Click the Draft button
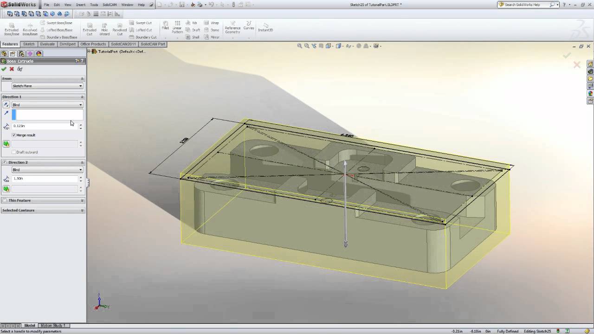This screenshot has height=334, width=594. pos(193,30)
